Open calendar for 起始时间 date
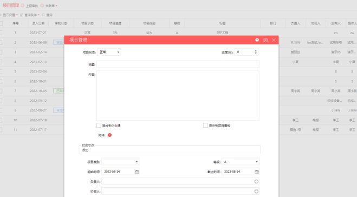The height and width of the screenshot is (197, 357). pyautogui.click(x=137, y=172)
